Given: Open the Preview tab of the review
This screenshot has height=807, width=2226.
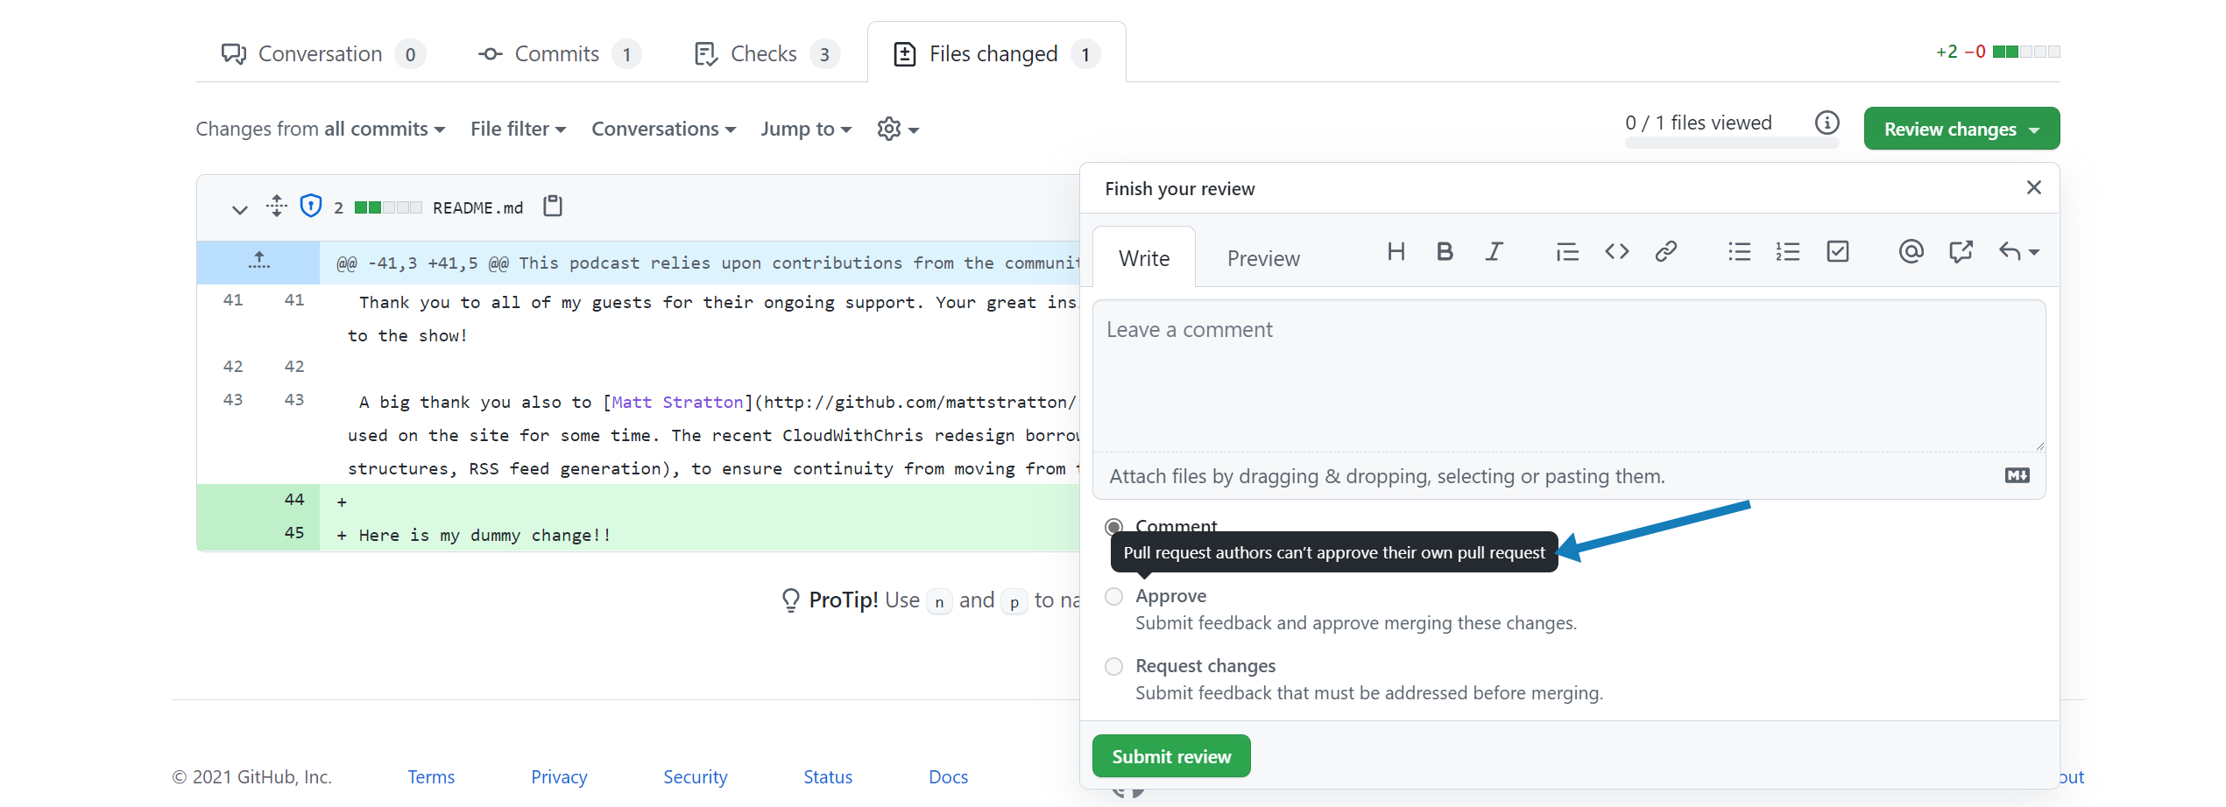Looking at the screenshot, I should click(x=1263, y=258).
